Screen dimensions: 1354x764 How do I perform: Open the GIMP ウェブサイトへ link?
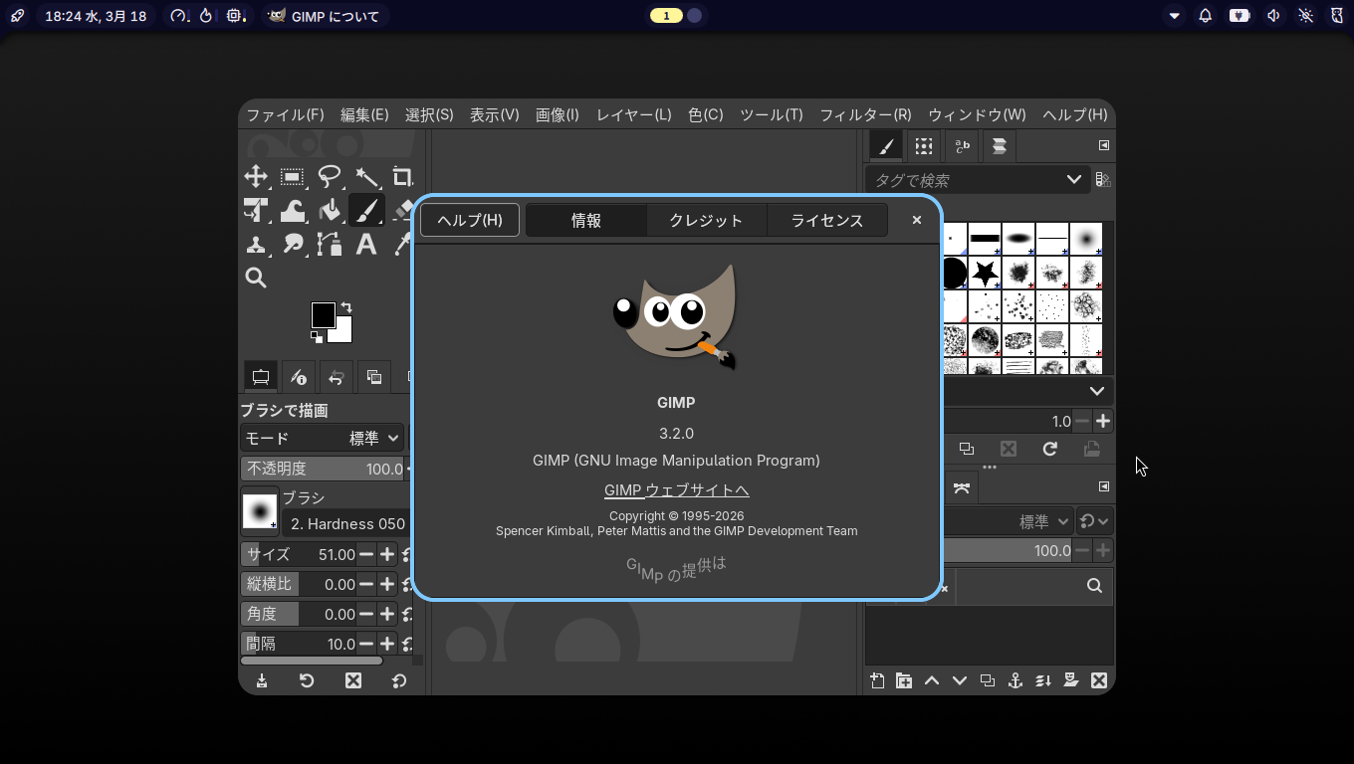676,489
